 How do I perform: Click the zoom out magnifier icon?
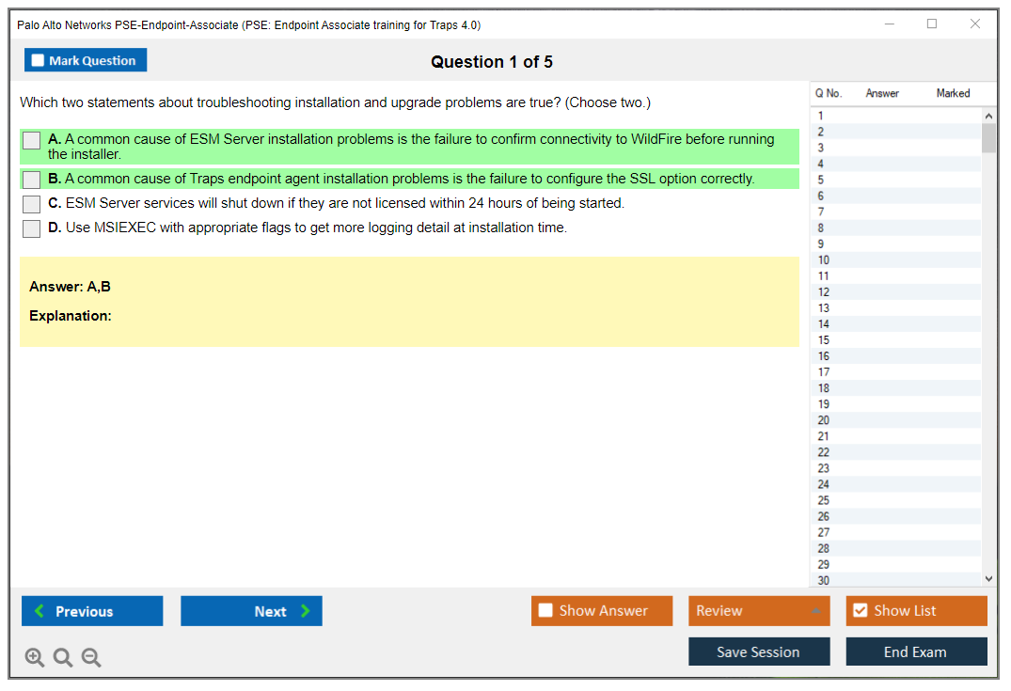point(91,658)
